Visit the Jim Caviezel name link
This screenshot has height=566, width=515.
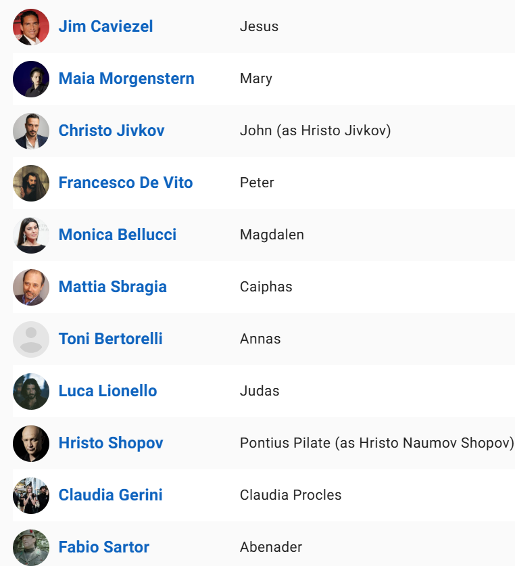pyautogui.click(x=105, y=27)
